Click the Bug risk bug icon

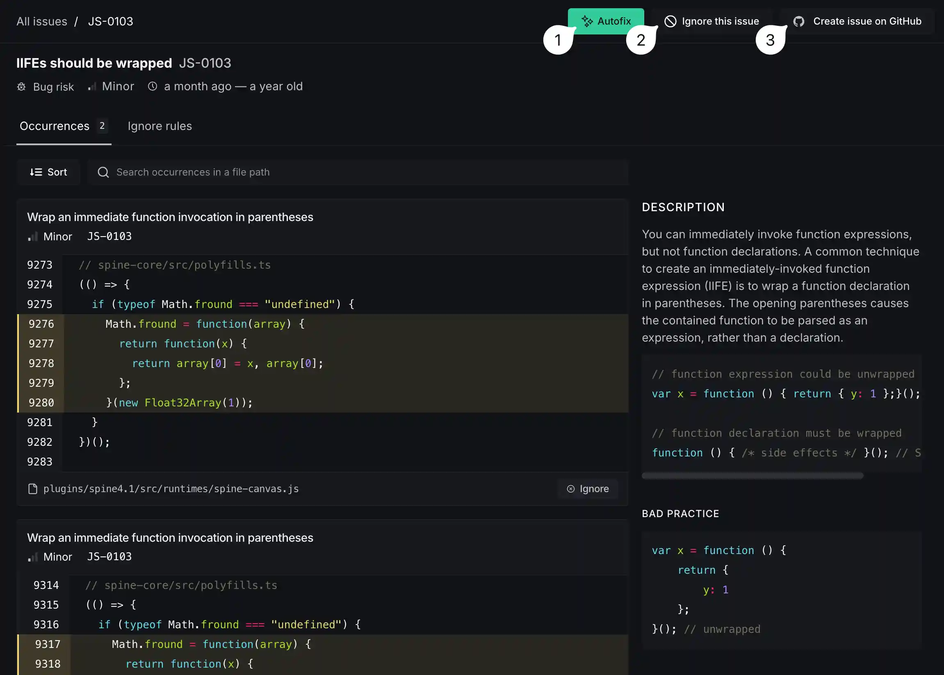tap(21, 87)
